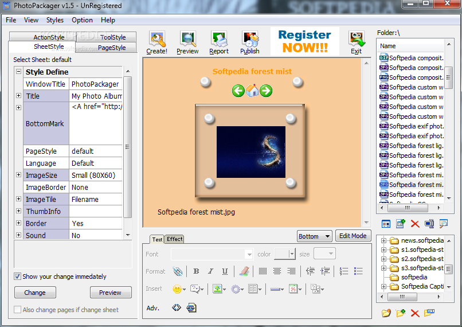Viewport: 462px width, 327px height.
Task: Delete selected image with red X under file list
Action: [x=415, y=224]
